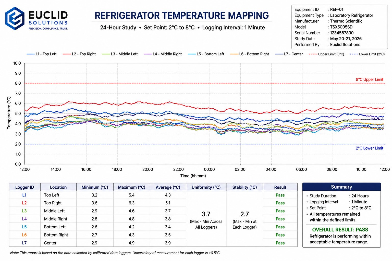
Task: Click the L2 maximum value 6.3
Action: tap(131, 203)
